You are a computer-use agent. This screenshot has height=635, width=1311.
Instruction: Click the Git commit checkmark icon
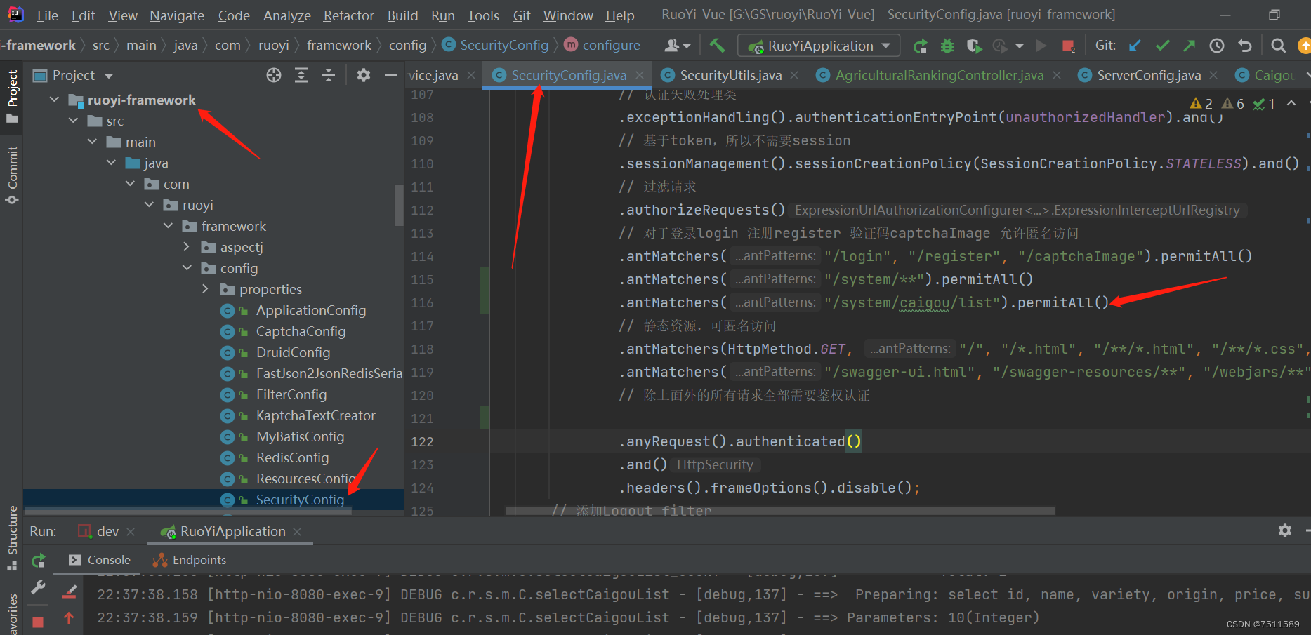[x=1163, y=46]
